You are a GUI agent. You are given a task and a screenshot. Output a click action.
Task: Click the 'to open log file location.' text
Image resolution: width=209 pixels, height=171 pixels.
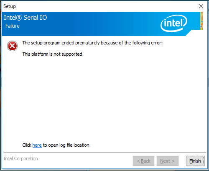(67, 145)
